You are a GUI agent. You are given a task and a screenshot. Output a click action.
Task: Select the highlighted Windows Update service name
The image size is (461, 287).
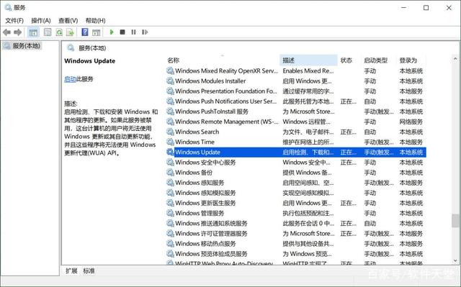(197, 152)
